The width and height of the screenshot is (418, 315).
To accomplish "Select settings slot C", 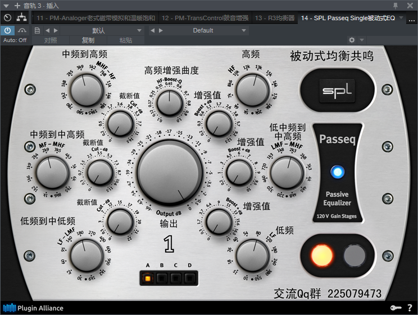I will coord(175,279).
